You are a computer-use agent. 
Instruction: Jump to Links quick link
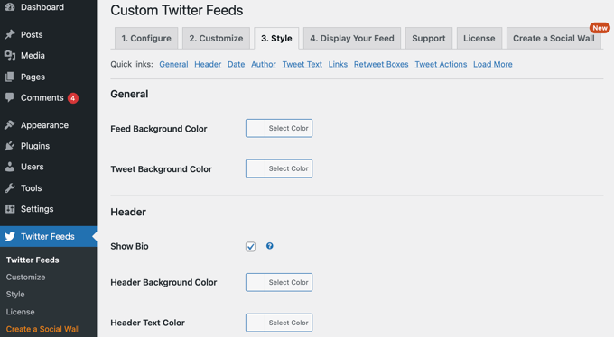338,64
